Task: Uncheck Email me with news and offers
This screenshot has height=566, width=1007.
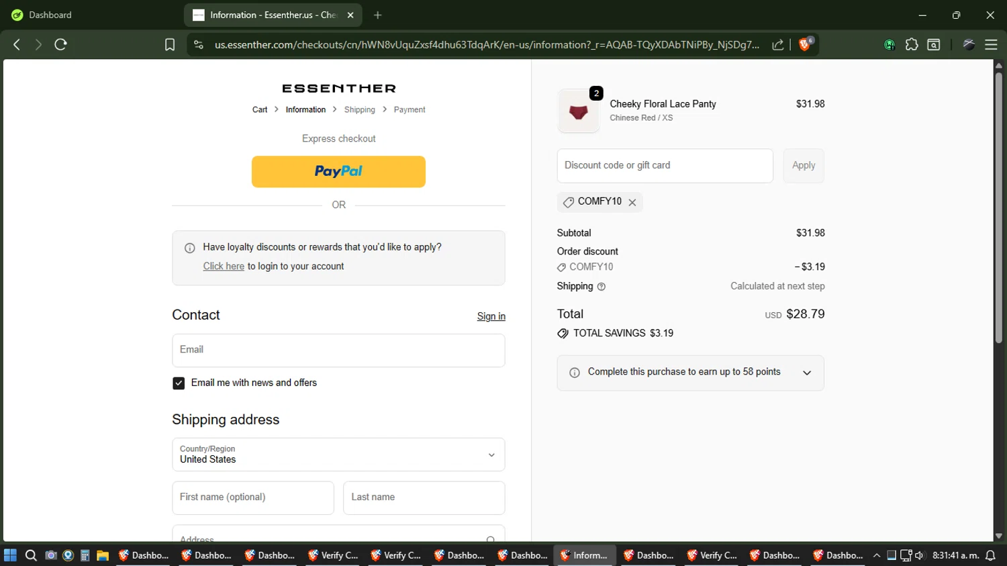Action: 179,383
